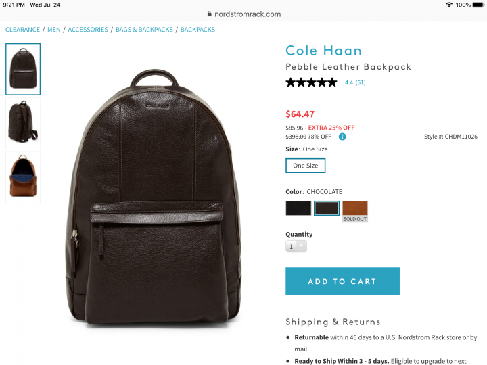487x365 pixels.
Task: Tap the Wi-Fi status icon
Action: point(449,5)
